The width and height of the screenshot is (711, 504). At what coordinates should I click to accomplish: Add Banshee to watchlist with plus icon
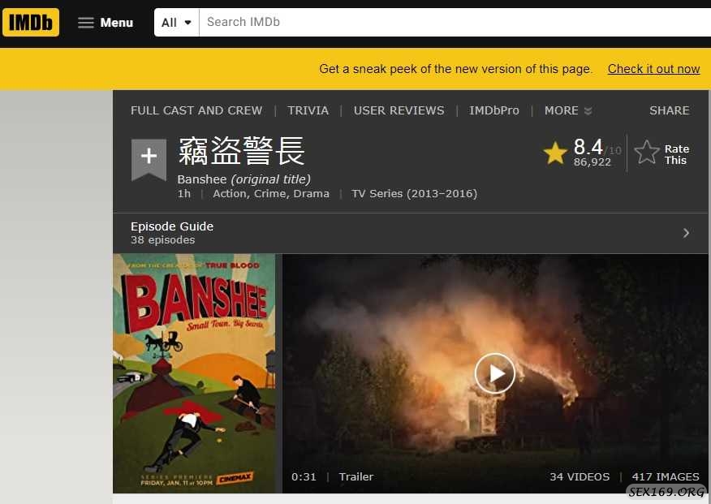coord(149,157)
